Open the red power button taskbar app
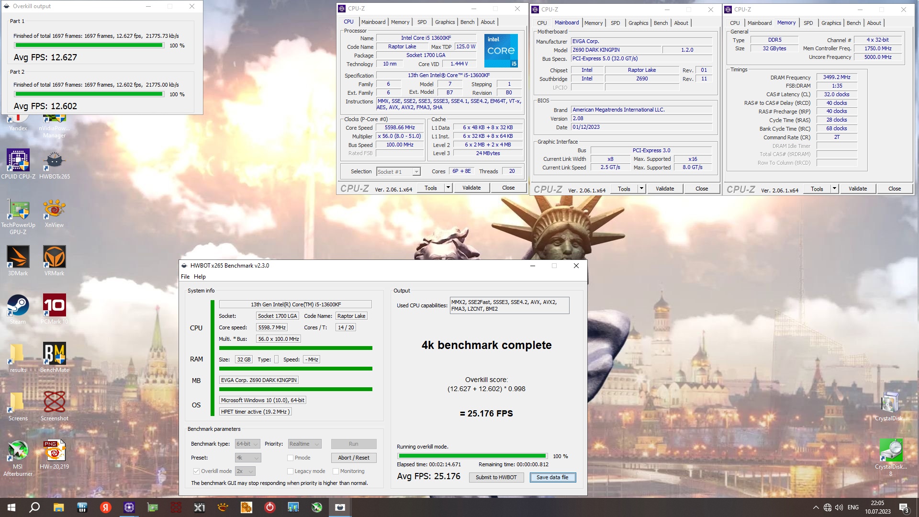 [270, 507]
